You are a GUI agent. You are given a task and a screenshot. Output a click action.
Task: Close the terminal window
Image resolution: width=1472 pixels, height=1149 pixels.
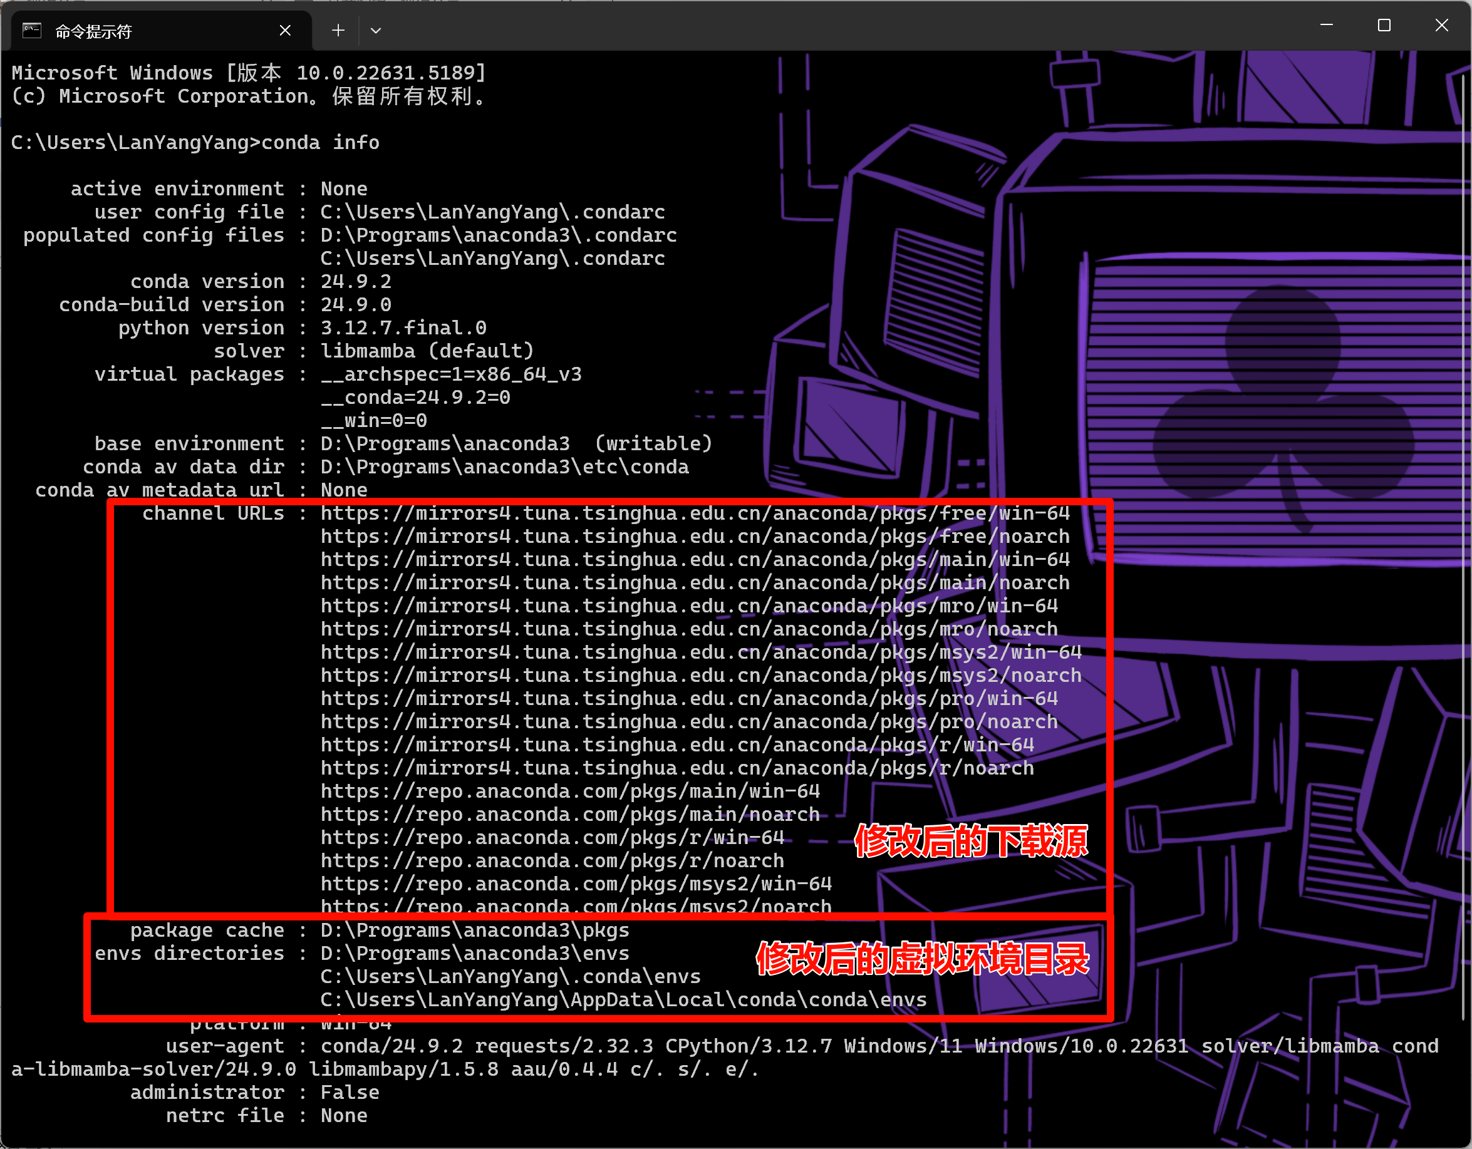1441,26
